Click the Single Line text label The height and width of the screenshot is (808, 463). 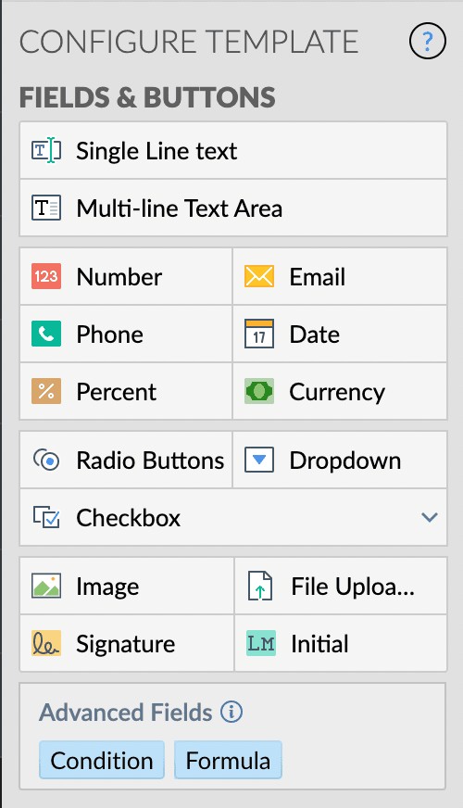coord(156,151)
